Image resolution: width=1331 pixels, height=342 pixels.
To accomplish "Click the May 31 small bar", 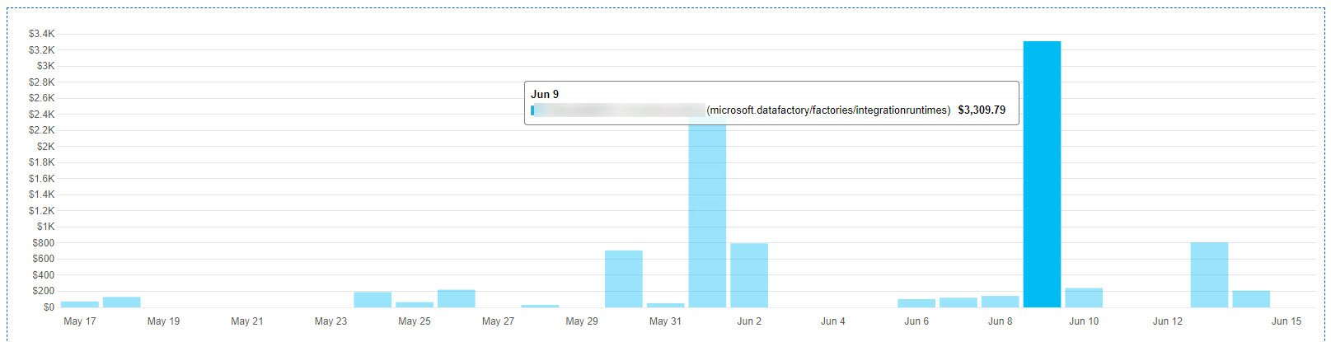I will click(x=665, y=305).
